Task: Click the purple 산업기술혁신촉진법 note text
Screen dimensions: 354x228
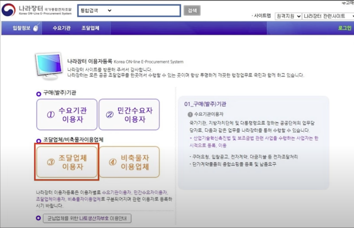Action: [x=254, y=142]
